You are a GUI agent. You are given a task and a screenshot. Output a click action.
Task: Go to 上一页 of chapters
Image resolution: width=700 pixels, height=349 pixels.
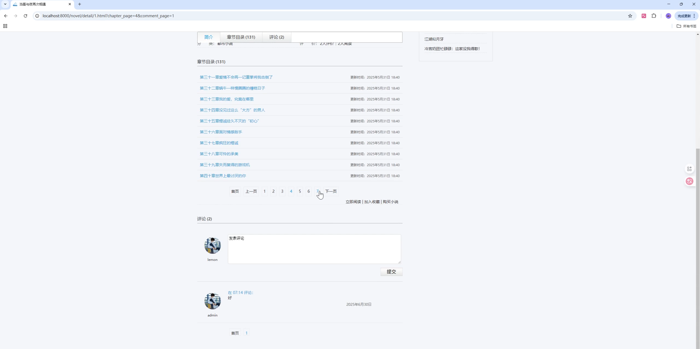tap(251, 191)
